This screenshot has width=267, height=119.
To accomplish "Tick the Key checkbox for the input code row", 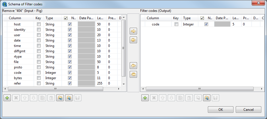I will pos(39,73).
